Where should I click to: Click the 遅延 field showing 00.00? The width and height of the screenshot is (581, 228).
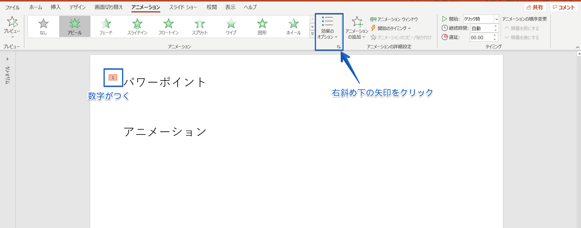coord(481,37)
